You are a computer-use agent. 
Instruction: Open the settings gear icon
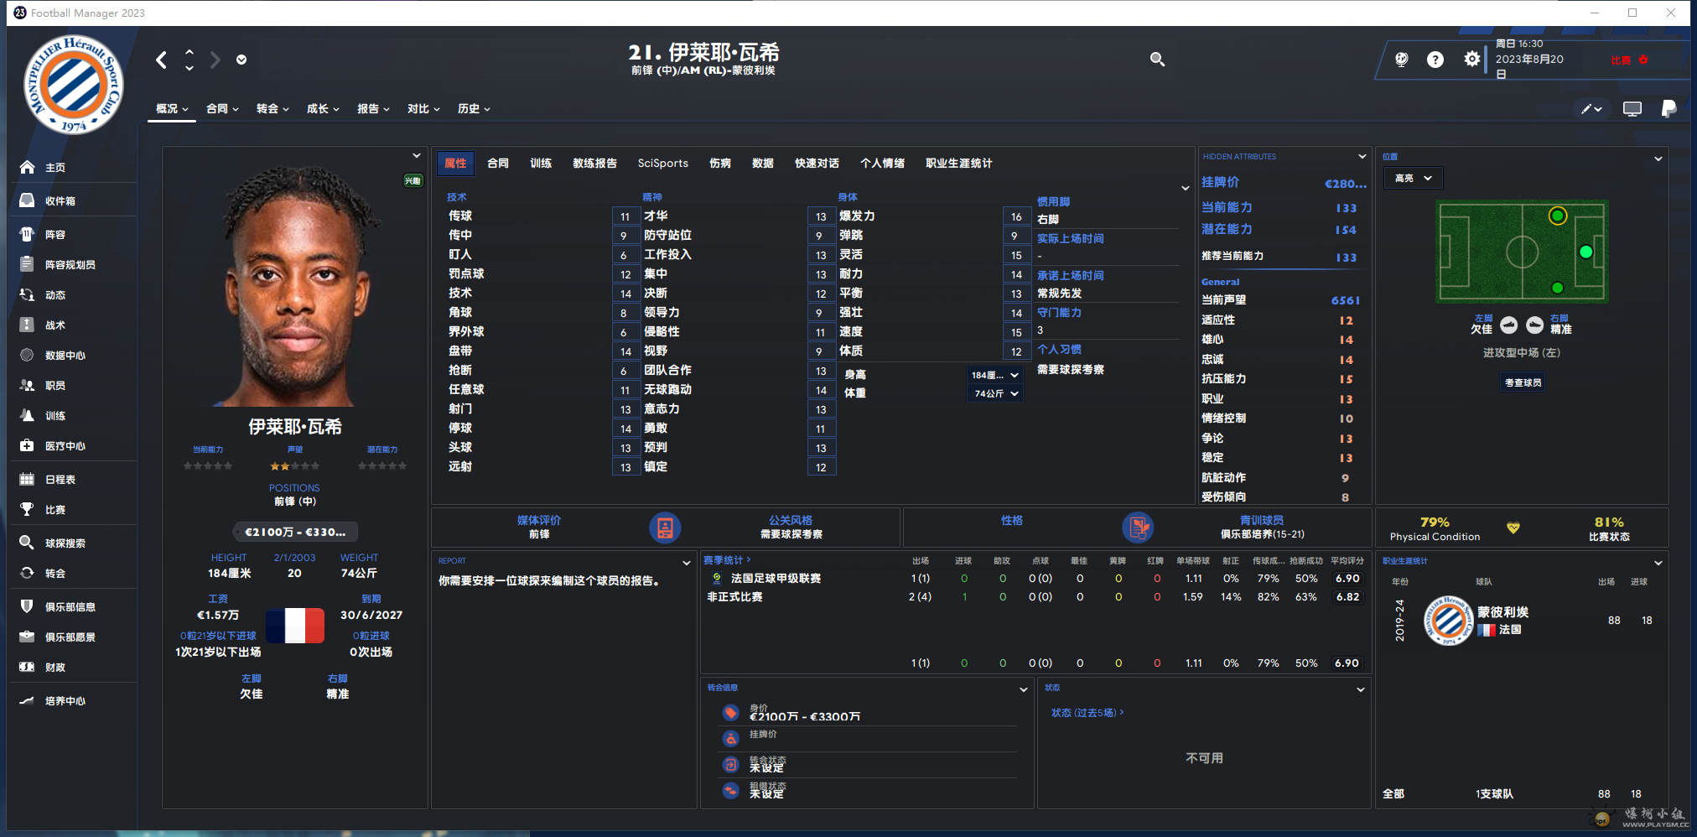coord(1471,60)
